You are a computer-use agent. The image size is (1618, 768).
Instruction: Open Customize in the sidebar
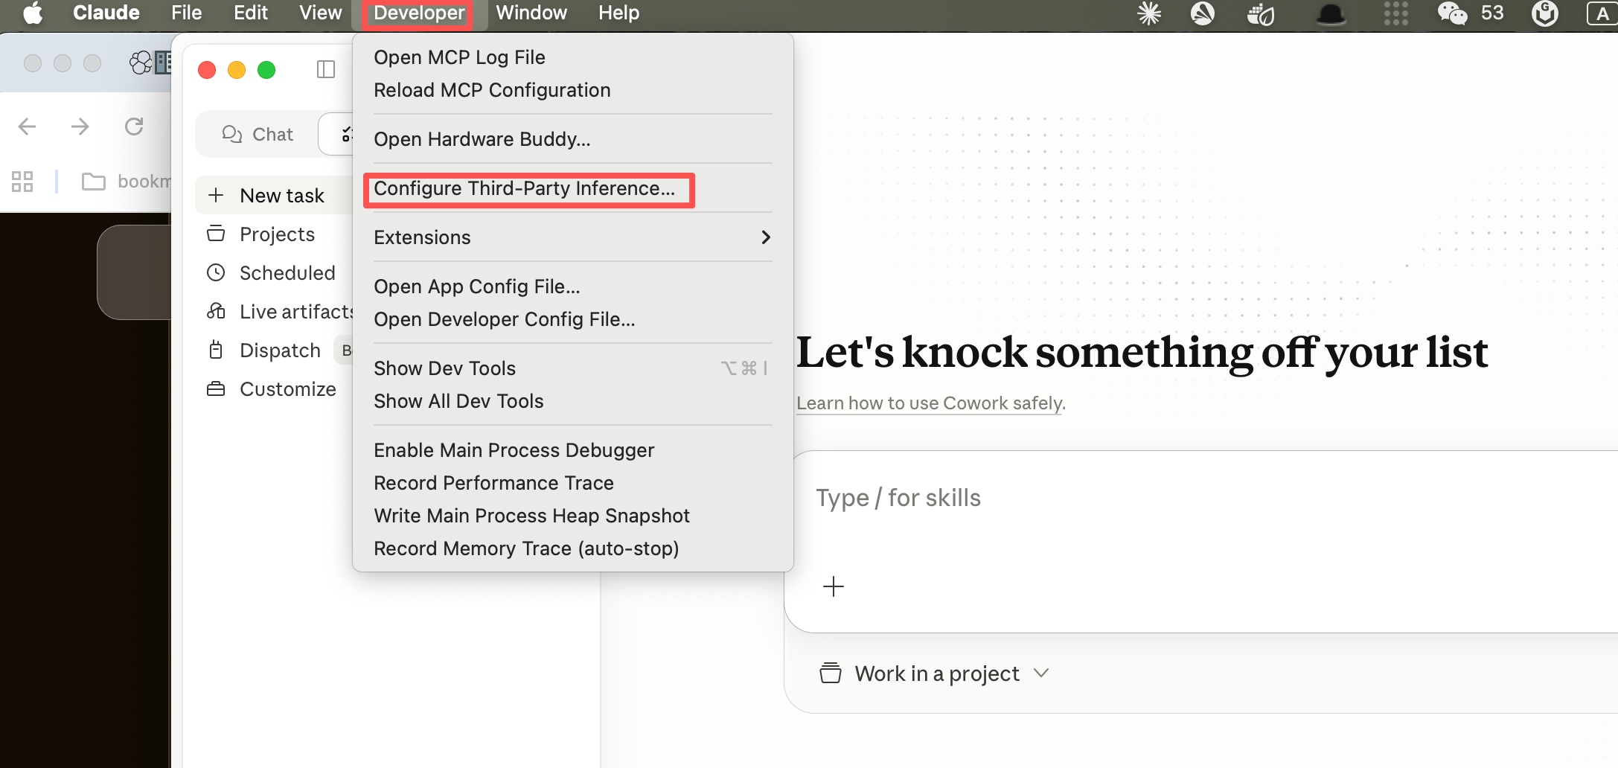tap(274, 389)
